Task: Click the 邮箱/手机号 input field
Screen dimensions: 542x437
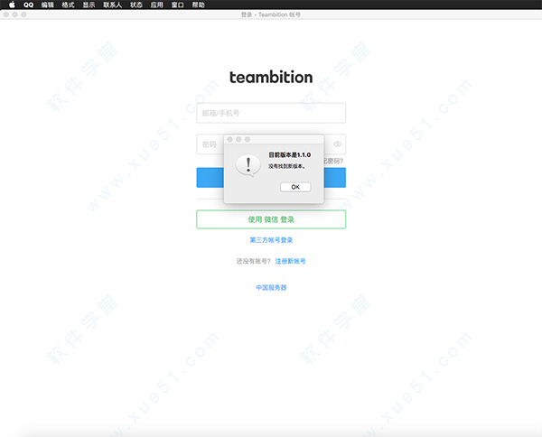Action: point(271,113)
